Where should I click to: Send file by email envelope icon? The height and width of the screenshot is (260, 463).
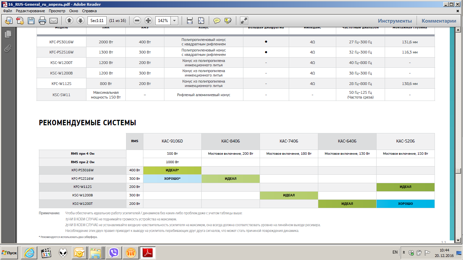pos(54,21)
